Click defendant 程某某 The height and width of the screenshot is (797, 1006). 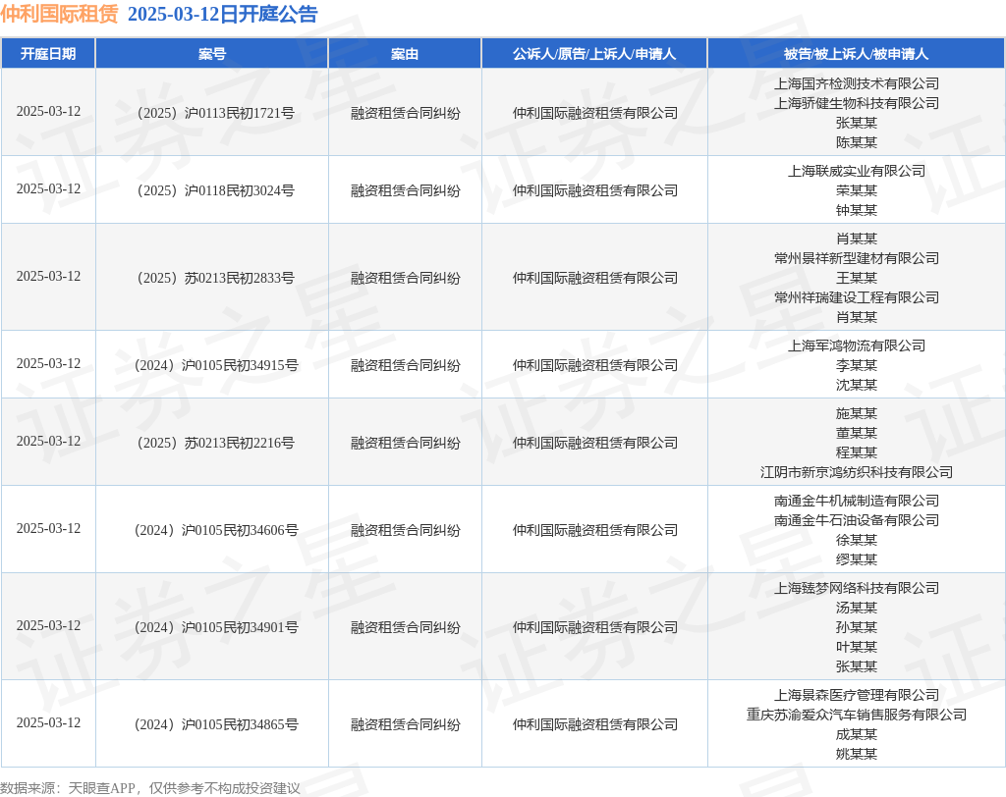point(857,452)
